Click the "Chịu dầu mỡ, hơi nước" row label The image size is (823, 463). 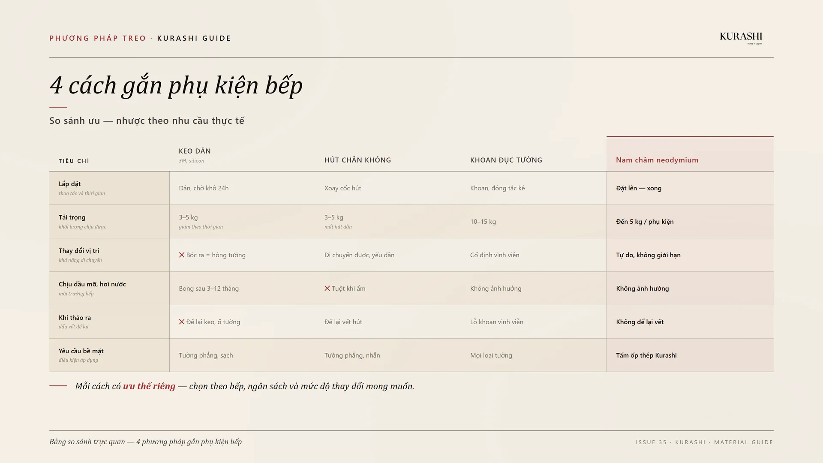pyautogui.click(x=92, y=284)
